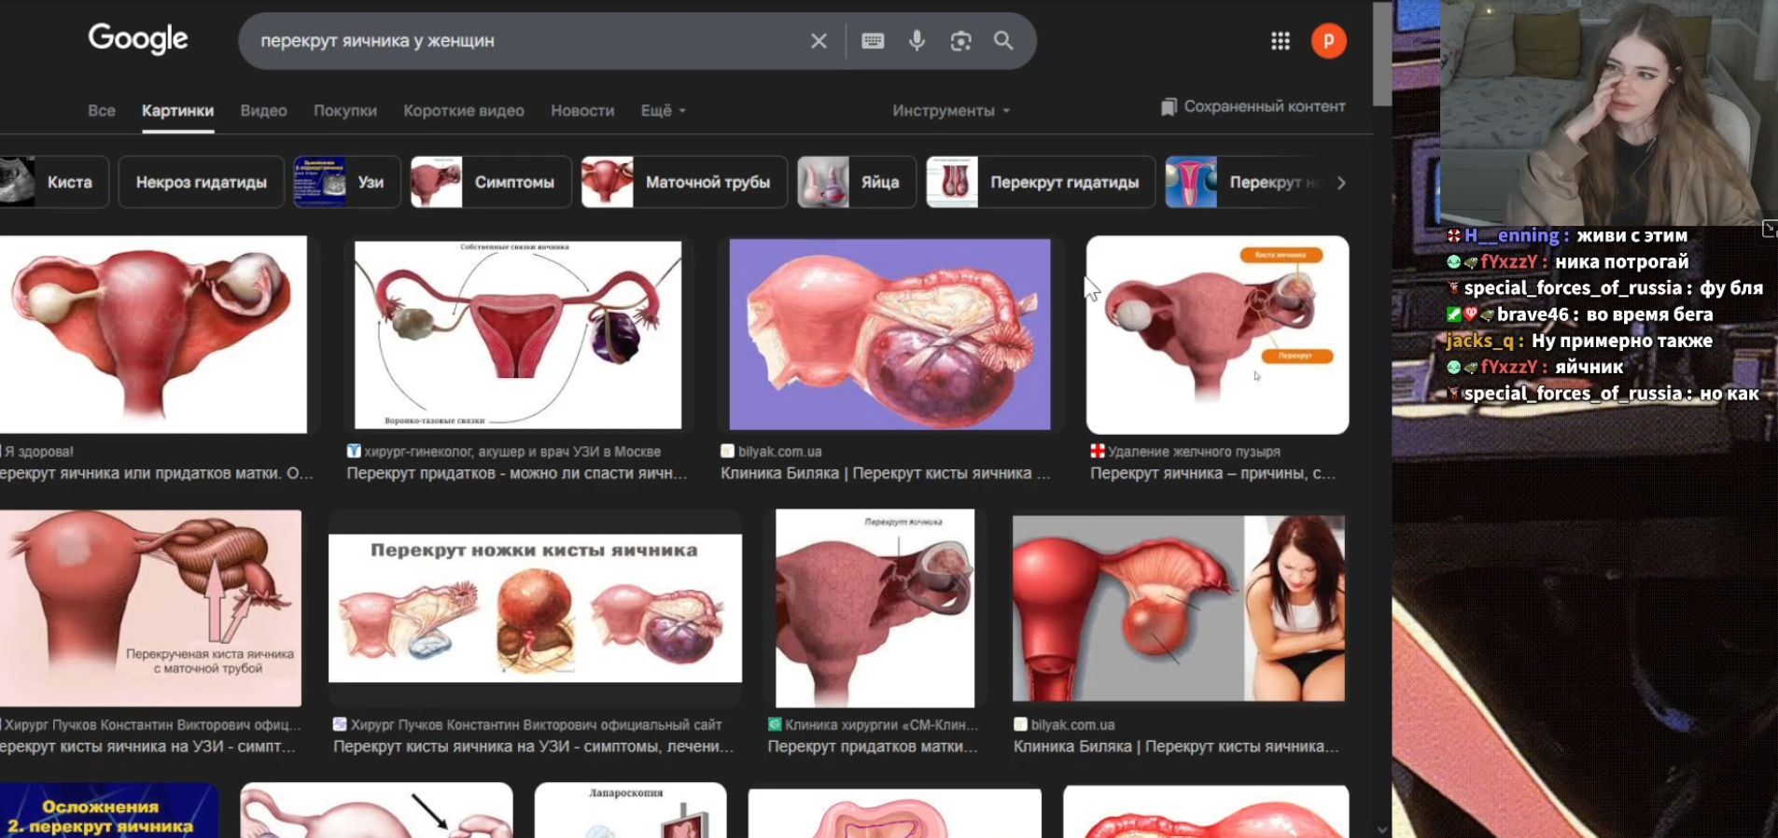The height and width of the screenshot is (838, 1778).
Task: Filter images by the Киста chip
Action: (x=54, y=182)
